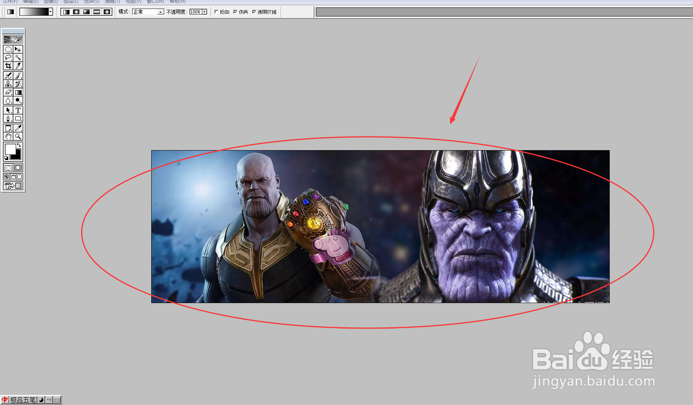The width and height of the screenshot is (693, 405).
Task: Open the foreground color picker
Action: [10, 149]
